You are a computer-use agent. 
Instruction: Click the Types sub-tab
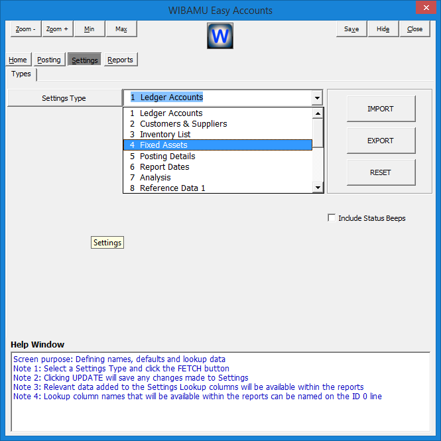coord(21,74)
